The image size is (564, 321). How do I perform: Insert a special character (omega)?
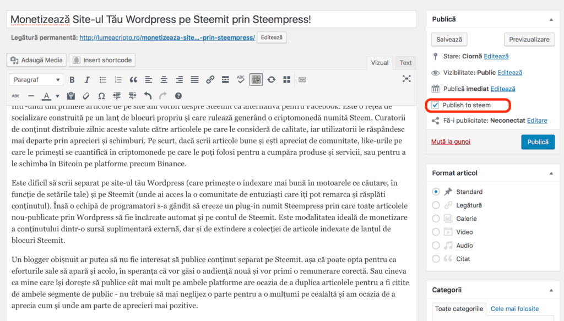(x=101, y=96)
